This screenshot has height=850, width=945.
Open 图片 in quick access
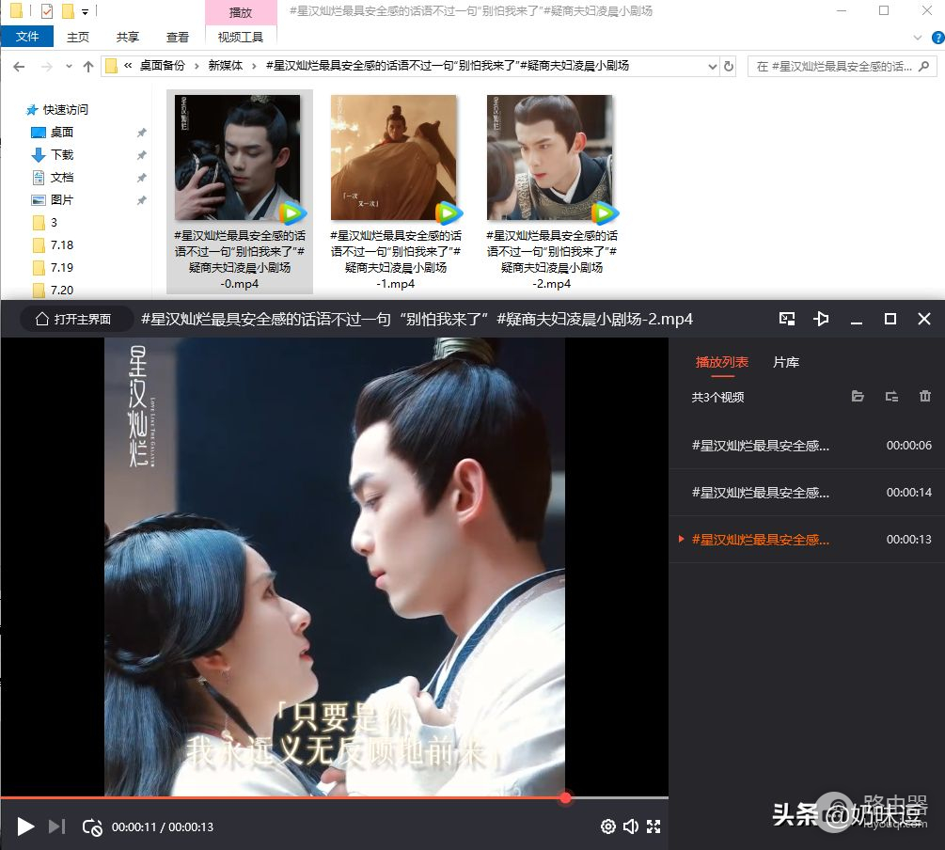click(x=53, y=199)
